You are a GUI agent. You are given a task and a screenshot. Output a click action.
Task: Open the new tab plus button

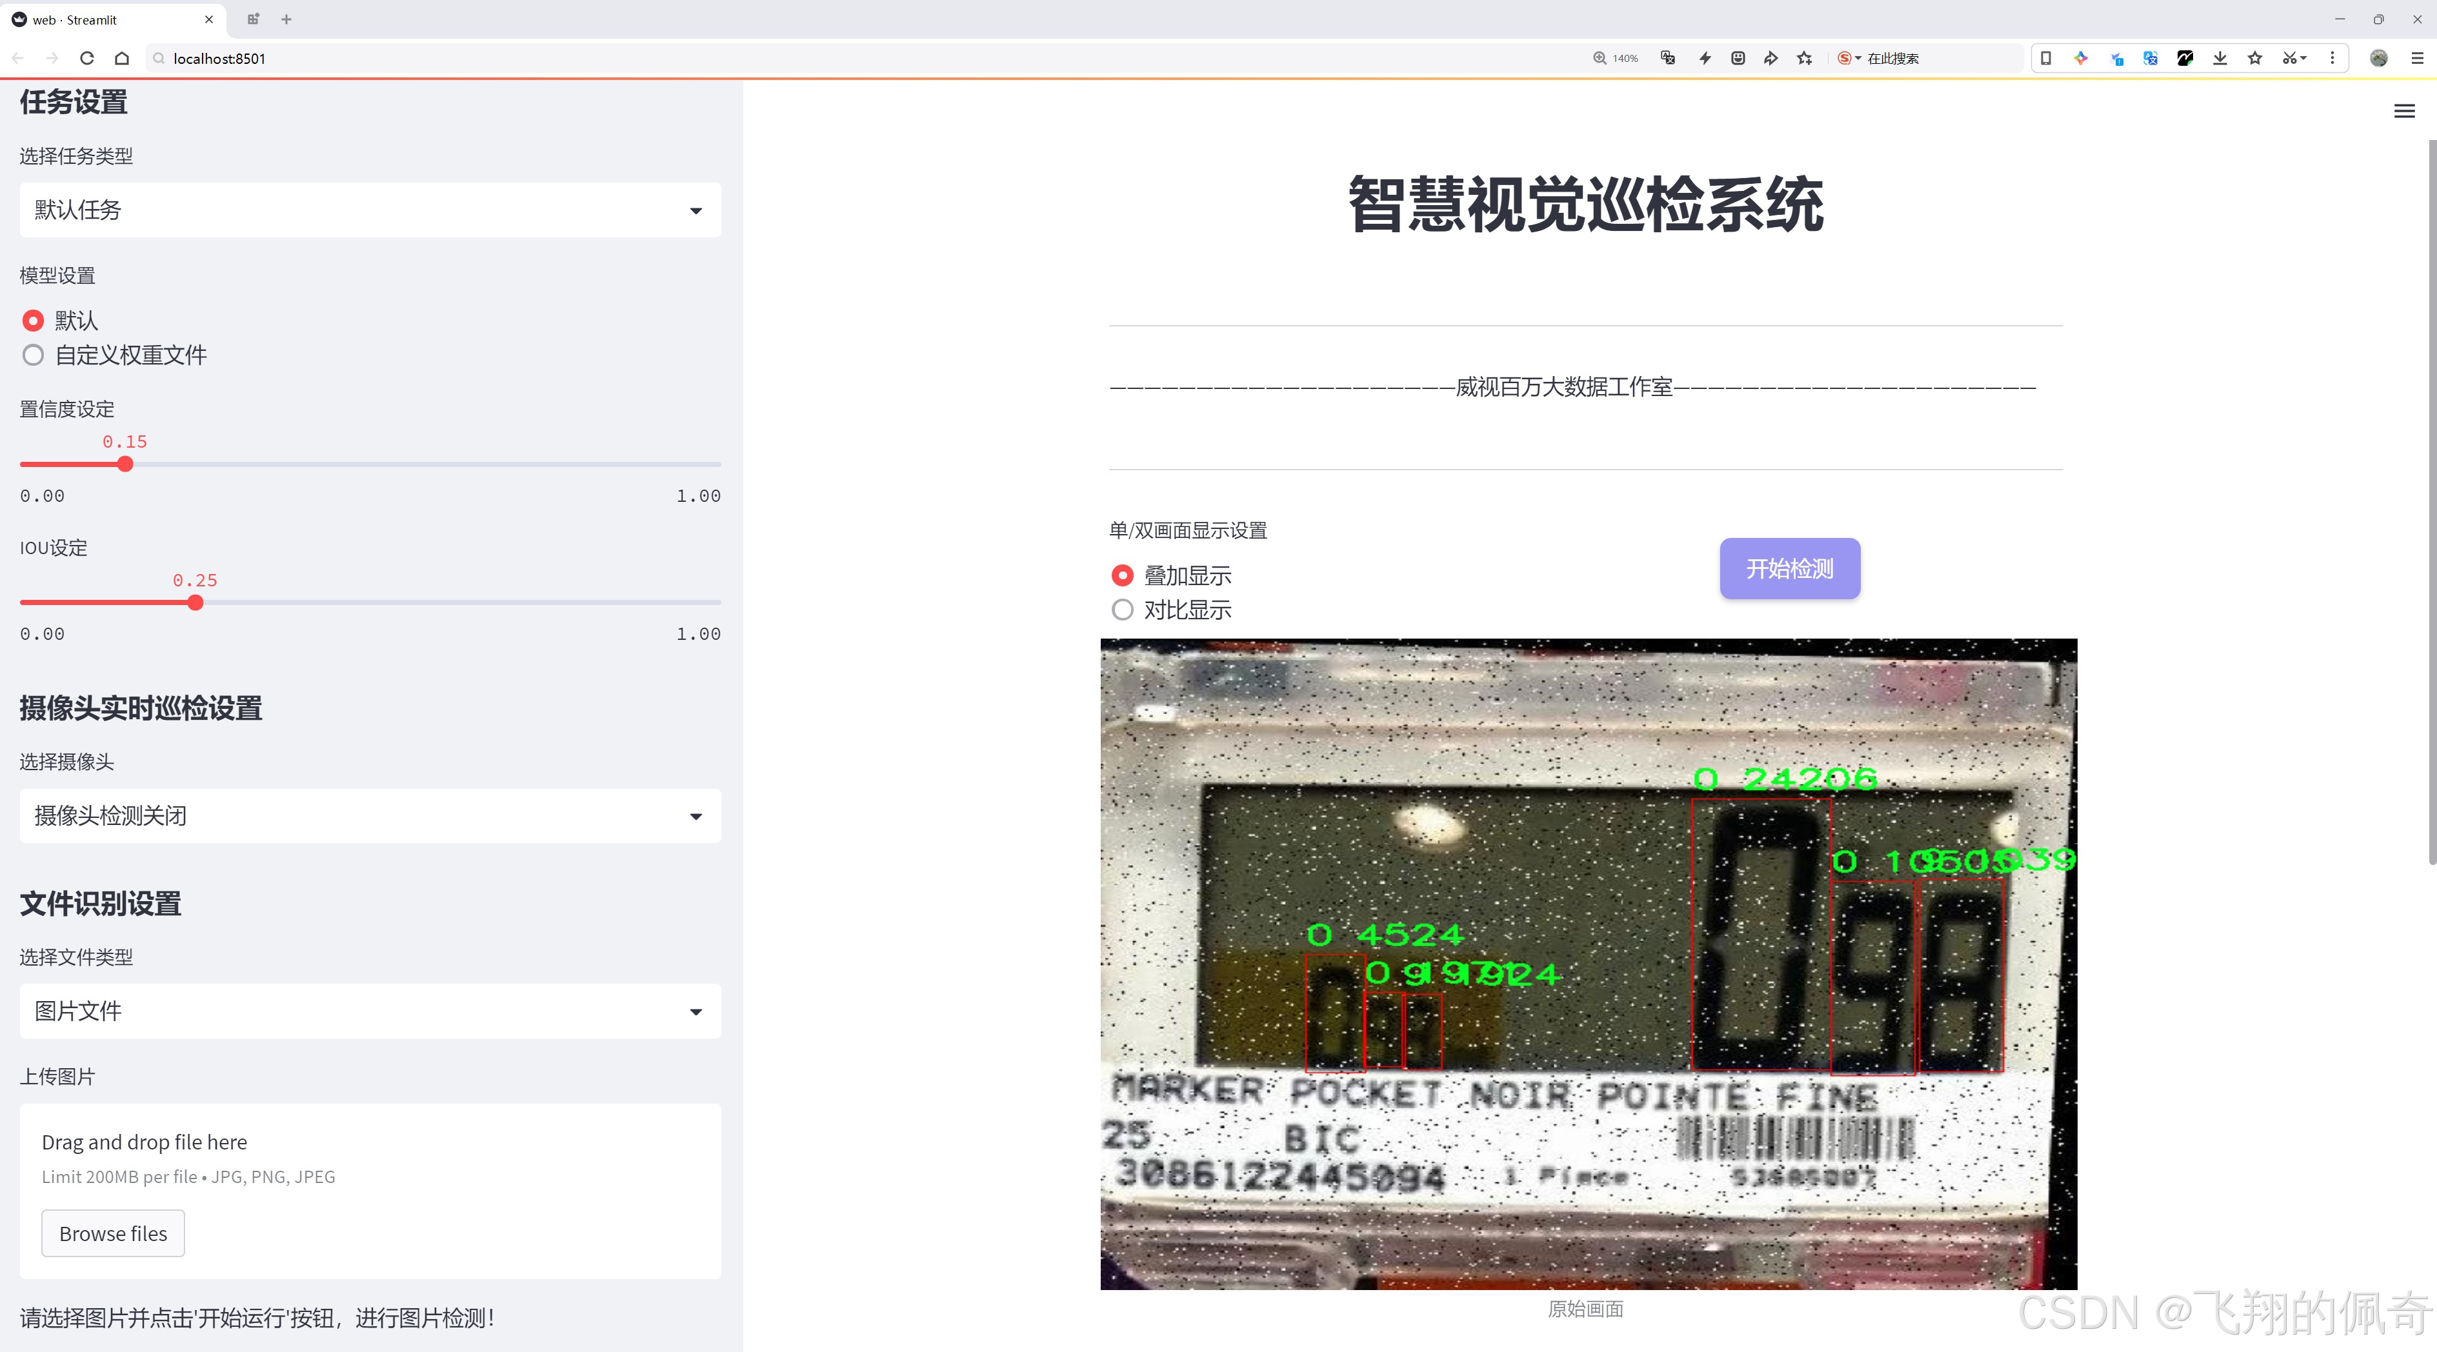pos(286,19)
